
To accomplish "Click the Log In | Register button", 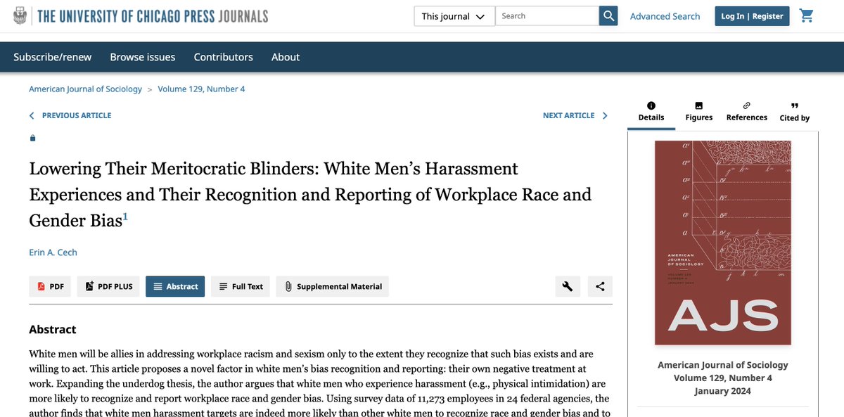I will pos(752,16).
